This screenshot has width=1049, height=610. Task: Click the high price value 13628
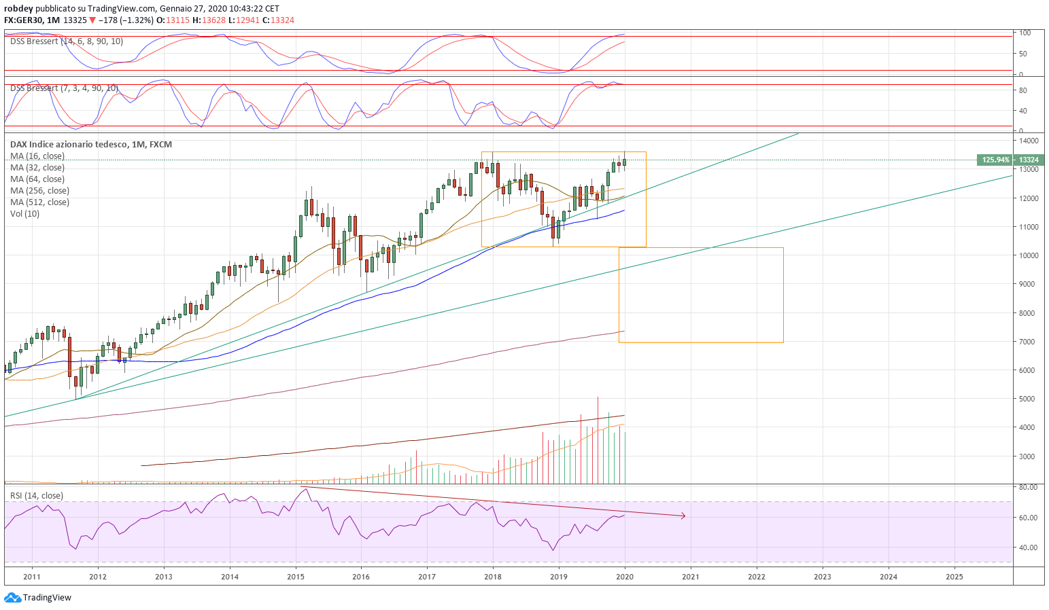click(x=214, y=20)
